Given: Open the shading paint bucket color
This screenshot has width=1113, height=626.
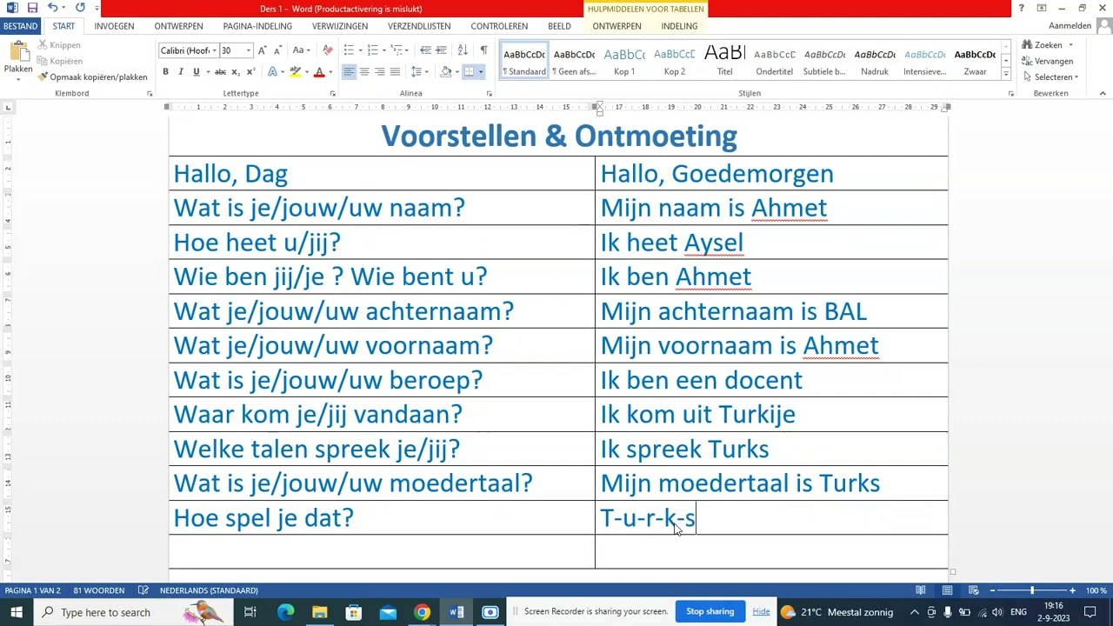Looking at the screenshot, I should click(x=446, y=72).
